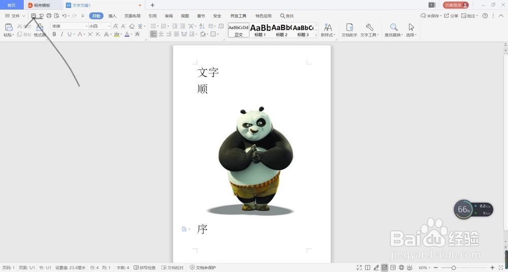Viewport: 508px width, 272px height.
Task: Open the font name dropdown (宋体)
Action: click(x=86, y=26)
